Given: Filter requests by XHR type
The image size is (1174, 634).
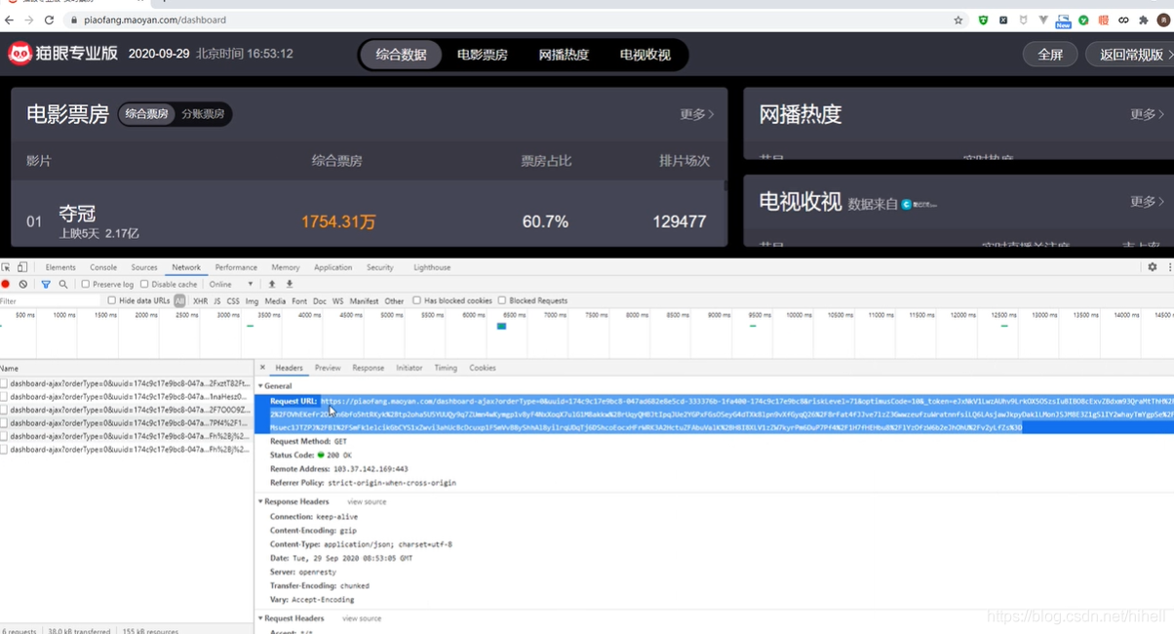Looking at the screenshot, I should [200, 300].
